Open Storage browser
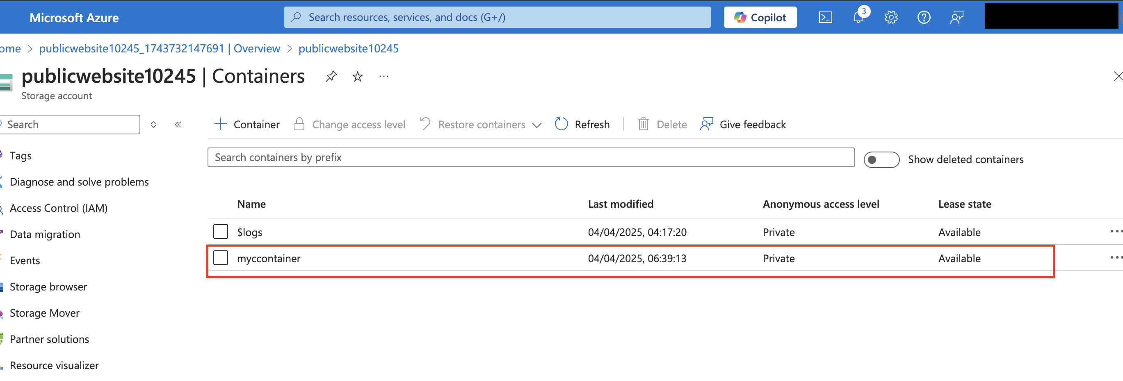This screenshot has height=381, width=1123. [x=48, y=286]
